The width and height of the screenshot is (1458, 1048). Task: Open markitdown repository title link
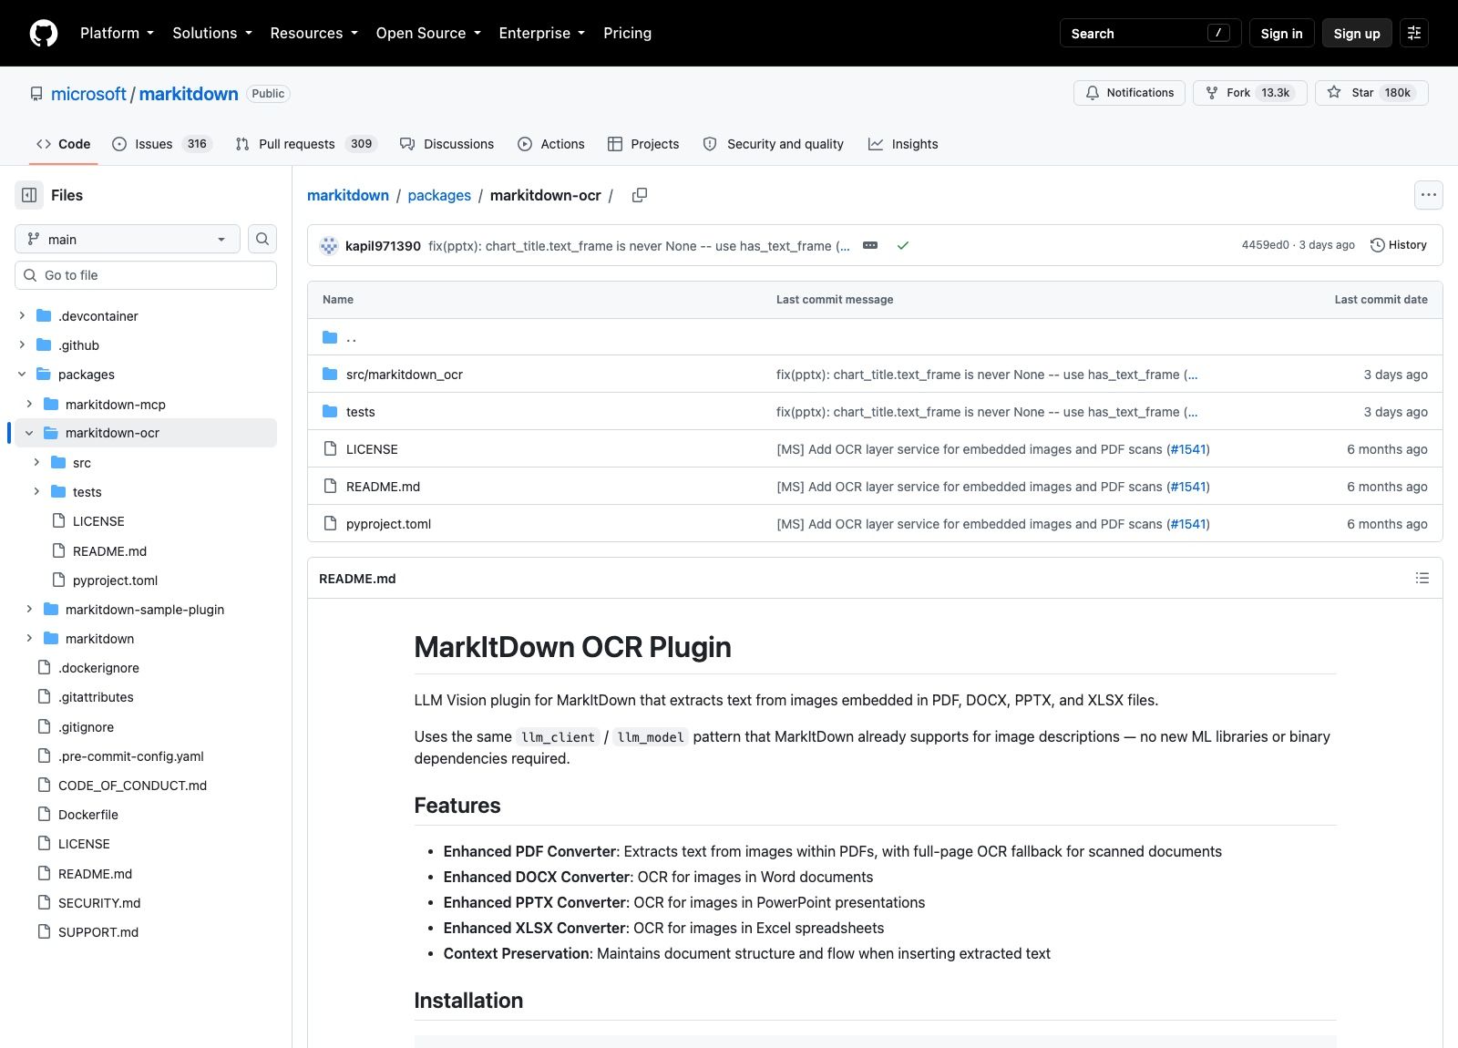point(189,94)
